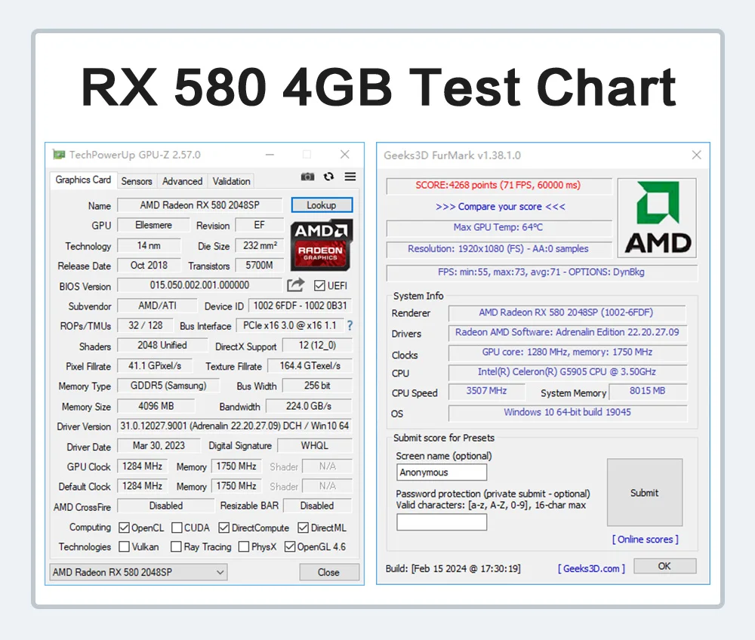Click the Driver Date Mar 30, 2023 value
Image resolution: width=755 pixels, height=640 pixels.
click(159, 445)
